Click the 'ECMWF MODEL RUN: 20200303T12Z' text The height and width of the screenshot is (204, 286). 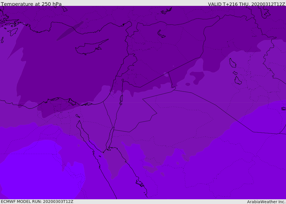(x=37, y=201)
